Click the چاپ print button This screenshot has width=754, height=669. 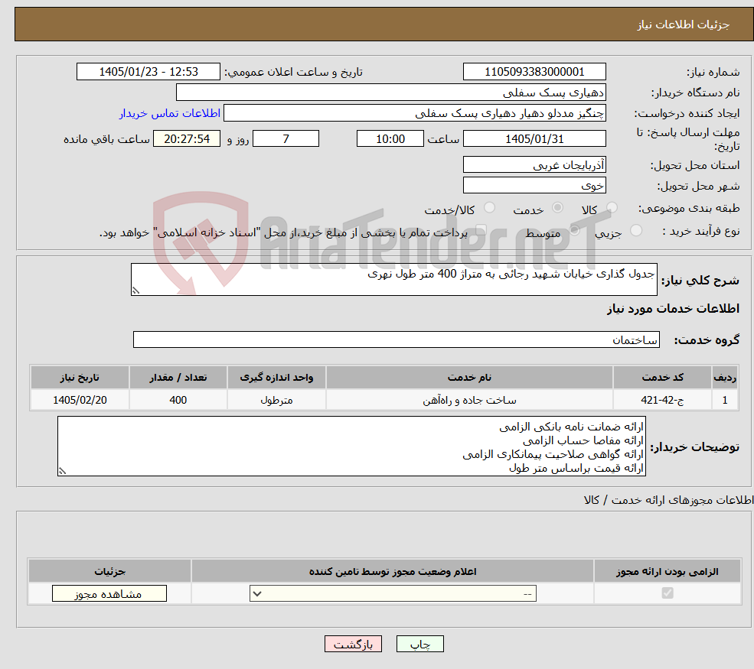419,644
